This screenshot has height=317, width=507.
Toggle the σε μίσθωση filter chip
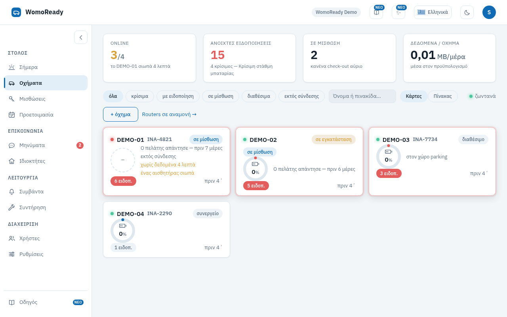coord(221,96)
